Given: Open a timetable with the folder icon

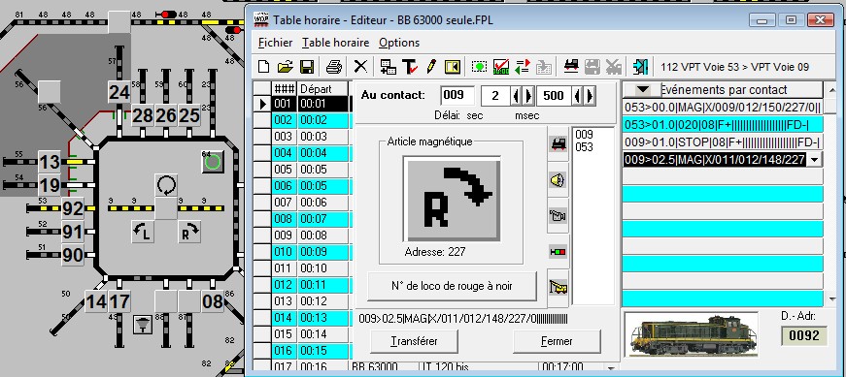Looking at the screenshot, I should 286,67.
